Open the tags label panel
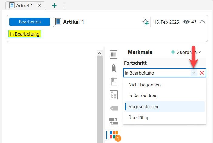 (114, 108)
